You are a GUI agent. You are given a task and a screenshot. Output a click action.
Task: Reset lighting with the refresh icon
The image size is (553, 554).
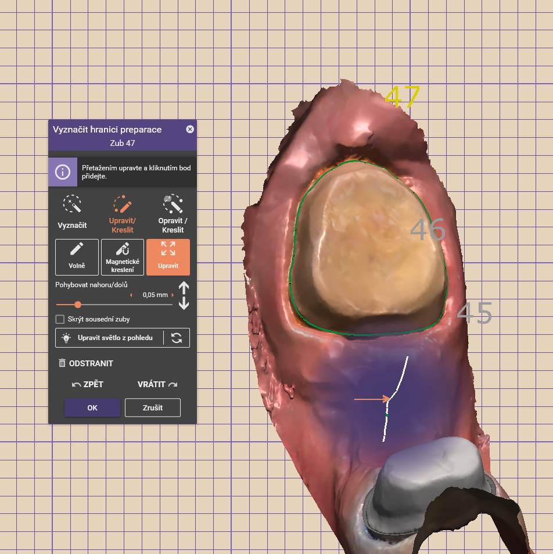177,338
